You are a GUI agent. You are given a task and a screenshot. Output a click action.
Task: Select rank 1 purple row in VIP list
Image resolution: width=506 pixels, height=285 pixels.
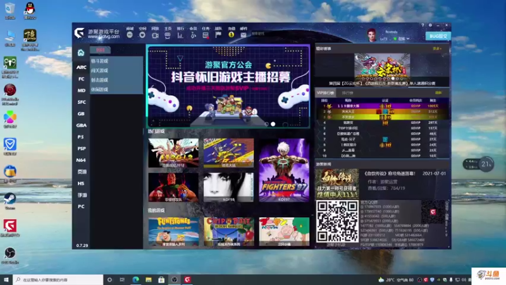click(382, 106)
